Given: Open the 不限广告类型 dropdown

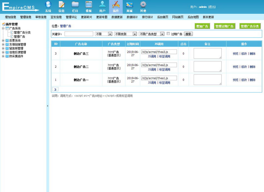Looking at the screenshot, I should (151, 34).
